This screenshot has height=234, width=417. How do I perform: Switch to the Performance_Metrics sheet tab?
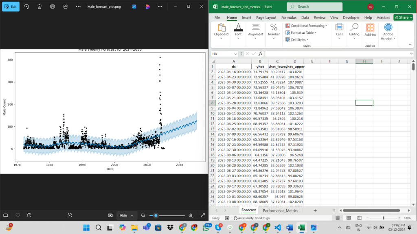click(x=280, y=210)
